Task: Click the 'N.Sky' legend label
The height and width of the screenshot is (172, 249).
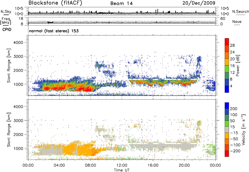Action: [x=6, y=11]
